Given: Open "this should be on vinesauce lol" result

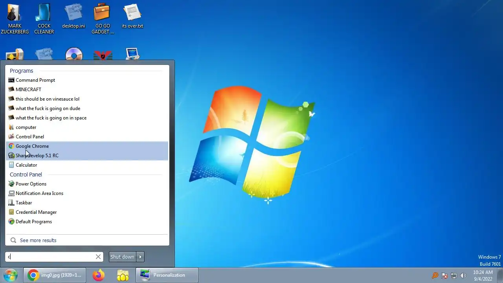Looking at the screenshot, I should coord(87,99).
